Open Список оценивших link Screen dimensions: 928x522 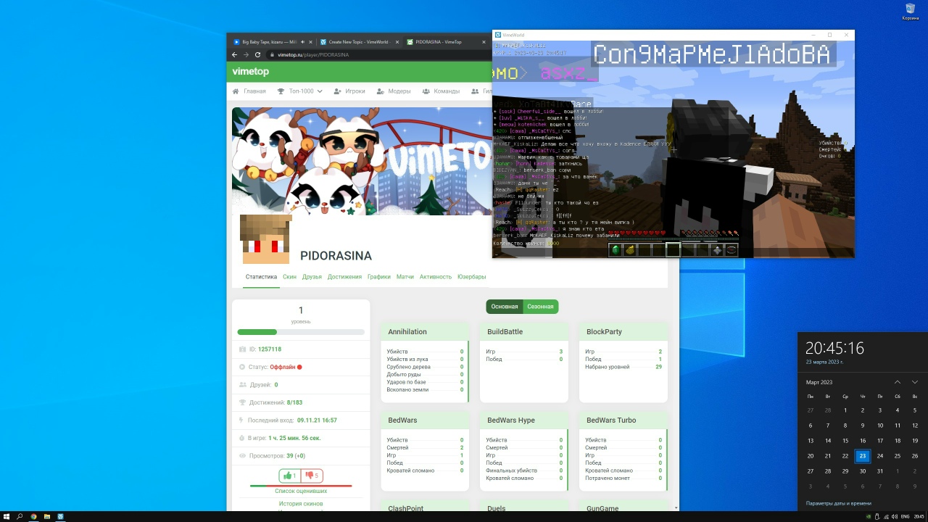click(301, 491)
